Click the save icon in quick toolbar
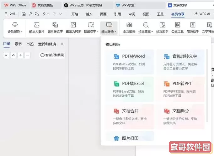 [x=24, y=14]
